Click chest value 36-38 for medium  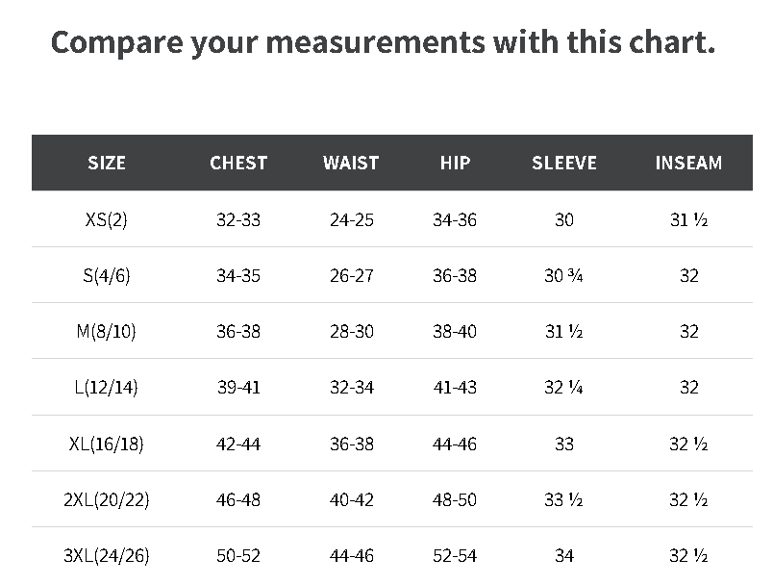click(x=238, y=331)
